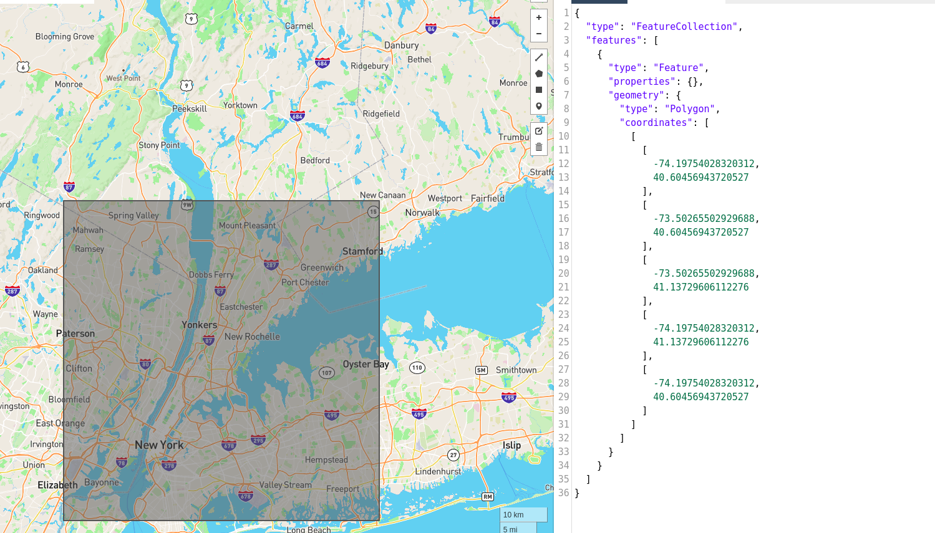The image size is (935, 533).
Task: Click latitude 41.13729606112276 on line 21
Action: click(x=701, y=287)
